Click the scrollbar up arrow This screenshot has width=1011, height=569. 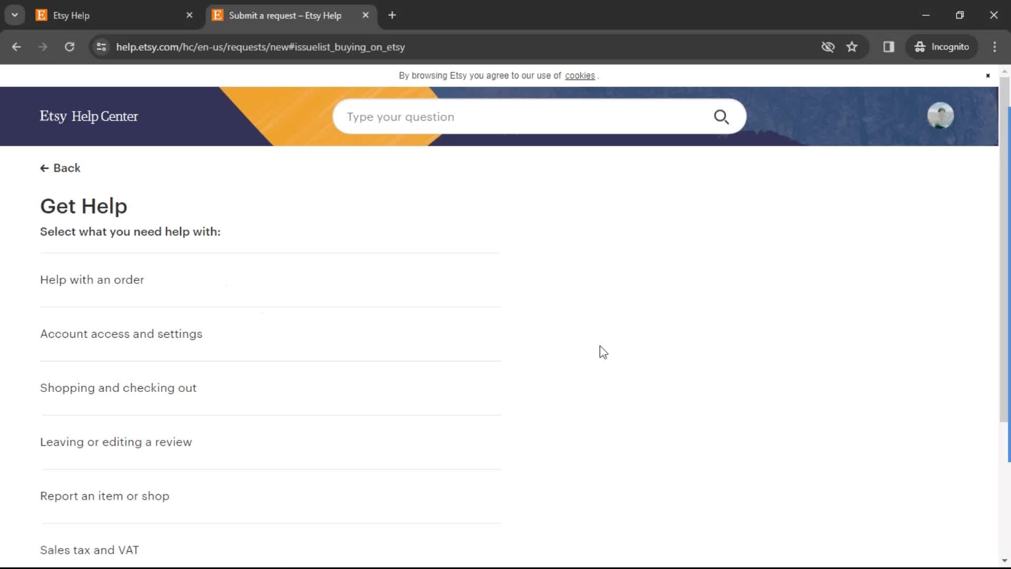(1005, 71)
